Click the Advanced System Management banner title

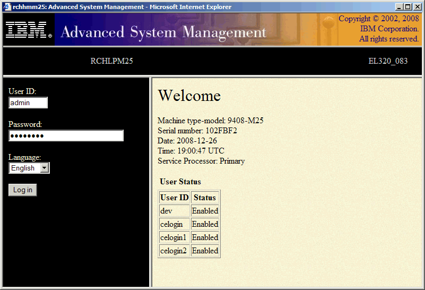(x=163, y=32)
